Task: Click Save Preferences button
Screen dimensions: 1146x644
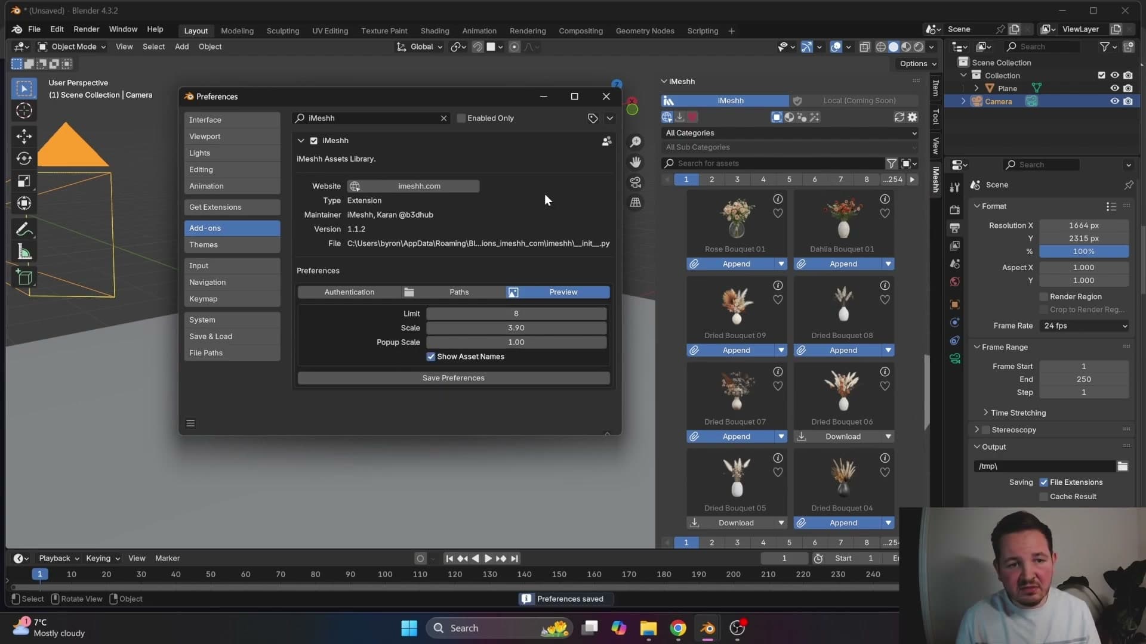Action: (454, 378)
